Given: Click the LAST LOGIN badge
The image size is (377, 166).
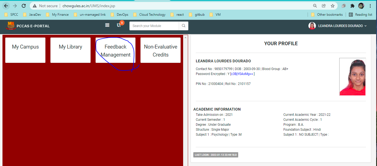Looking at the screenshot, I should pos(215,155).
